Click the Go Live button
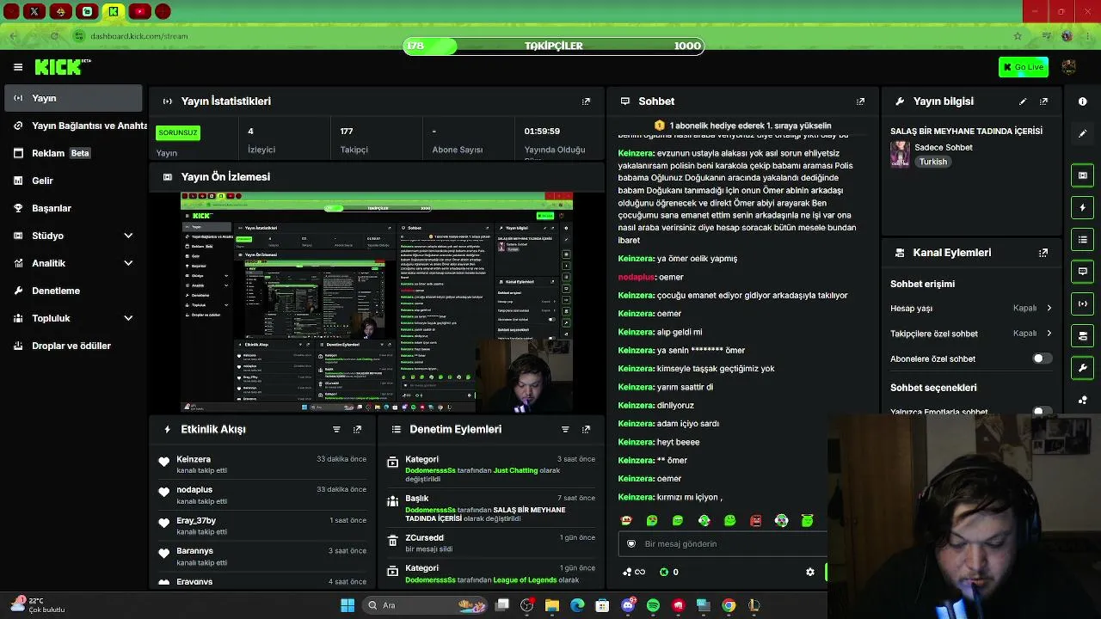 point(1023,67)
